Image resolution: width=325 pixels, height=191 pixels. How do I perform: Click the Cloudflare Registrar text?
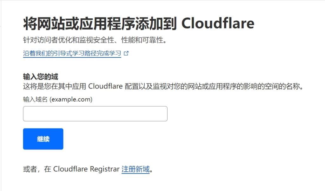pyautogui.click(x=86, y=169)
